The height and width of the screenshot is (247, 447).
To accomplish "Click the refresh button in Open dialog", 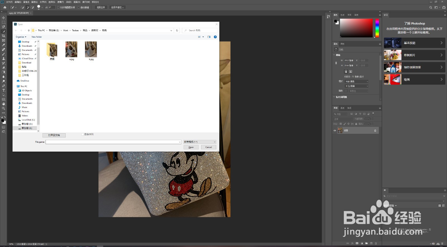I will [177, 30].
